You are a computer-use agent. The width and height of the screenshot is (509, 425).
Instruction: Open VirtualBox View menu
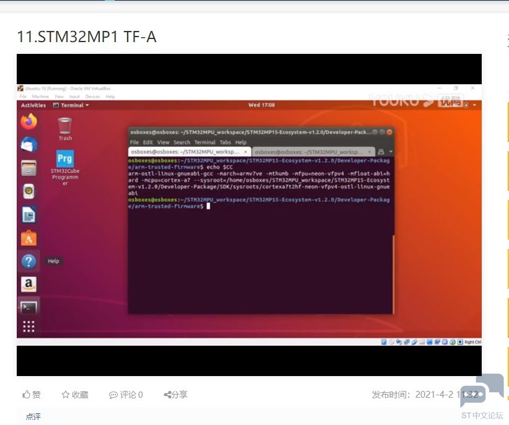[59, 97]
